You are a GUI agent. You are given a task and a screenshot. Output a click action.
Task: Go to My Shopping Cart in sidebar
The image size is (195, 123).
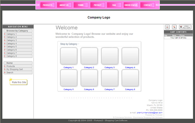15,69
